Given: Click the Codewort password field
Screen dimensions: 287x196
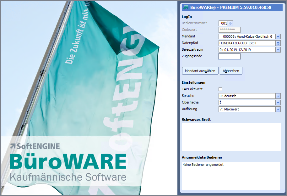Looking at the screenshot, I should 230,30.
